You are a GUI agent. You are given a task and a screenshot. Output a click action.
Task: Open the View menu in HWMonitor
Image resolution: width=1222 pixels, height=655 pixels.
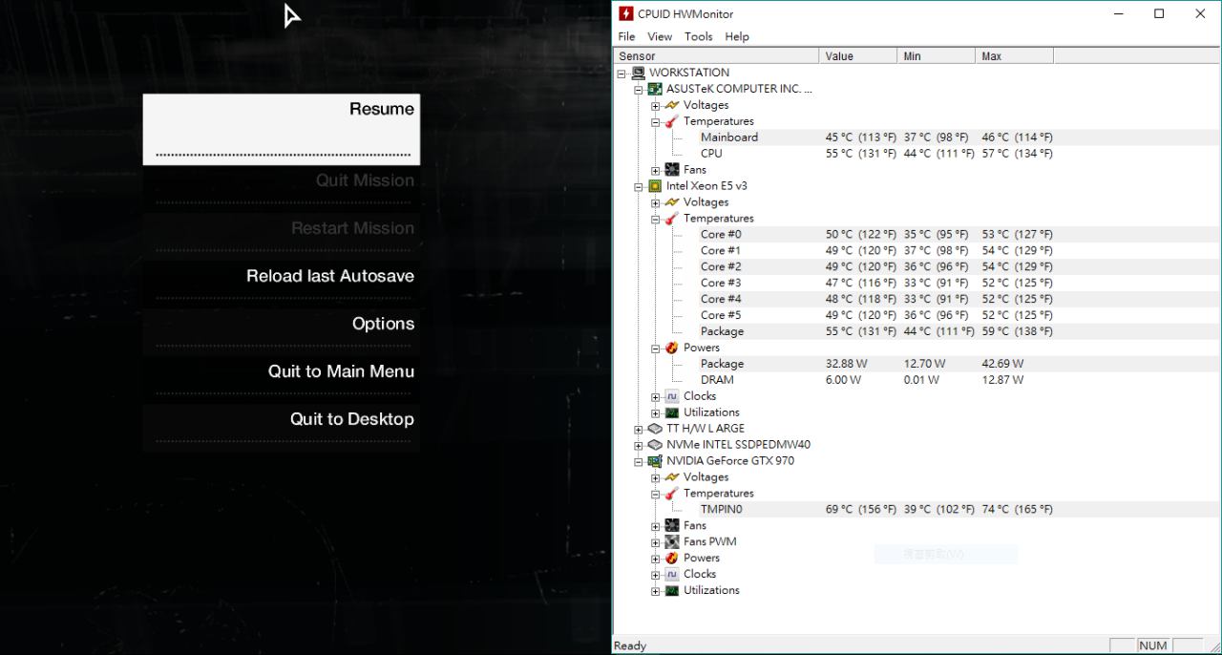tap(660, 36)
